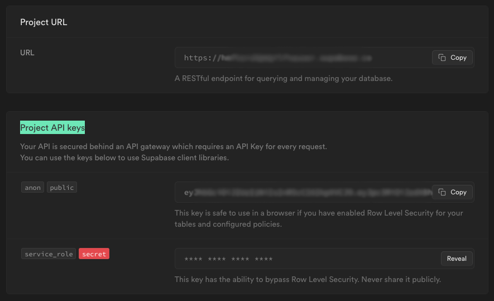
Task: Click the Project URL section heading
Action: click(x=44, y=22)
